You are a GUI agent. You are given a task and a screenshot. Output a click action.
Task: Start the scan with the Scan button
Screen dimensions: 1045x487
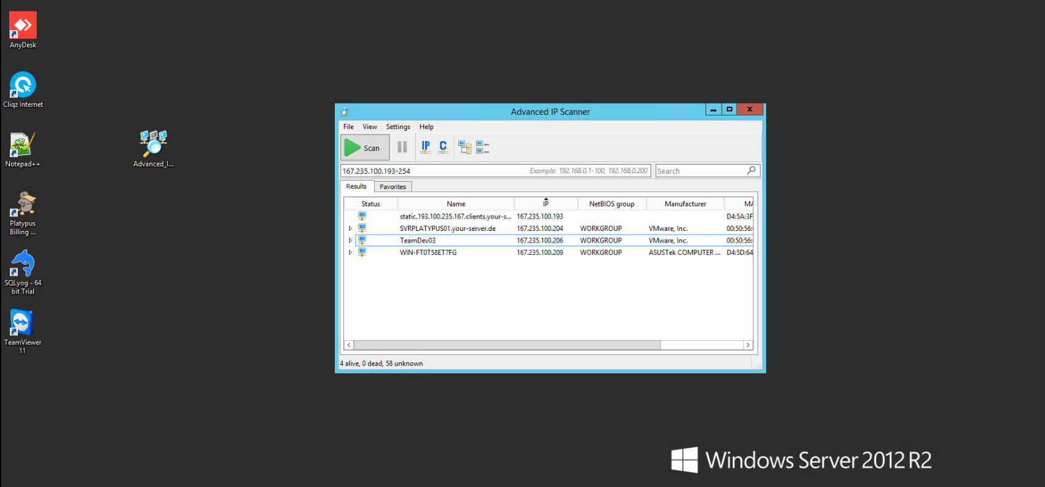pyautogui.click(x=365, y=147)
